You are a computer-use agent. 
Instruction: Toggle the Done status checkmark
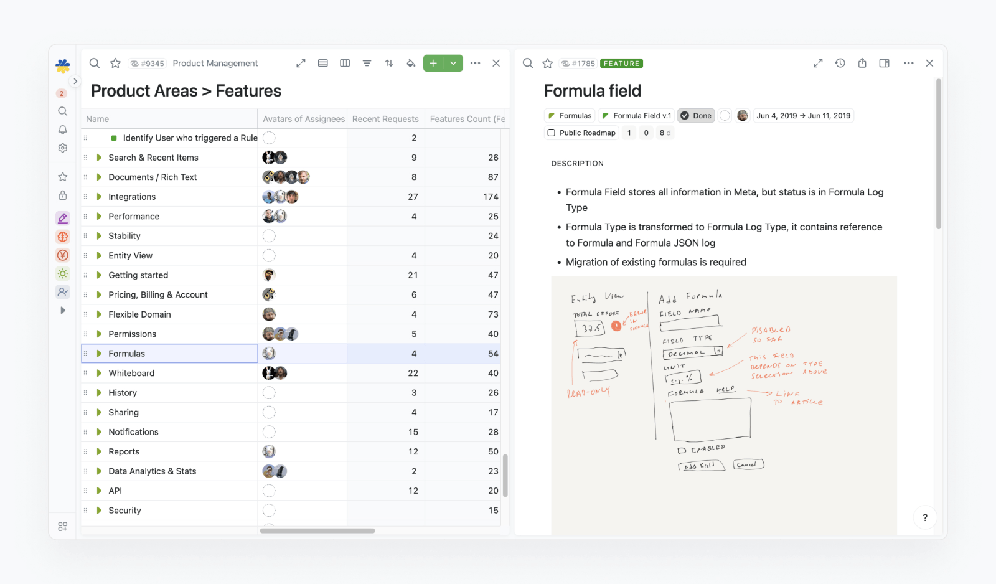pos(685,116)
